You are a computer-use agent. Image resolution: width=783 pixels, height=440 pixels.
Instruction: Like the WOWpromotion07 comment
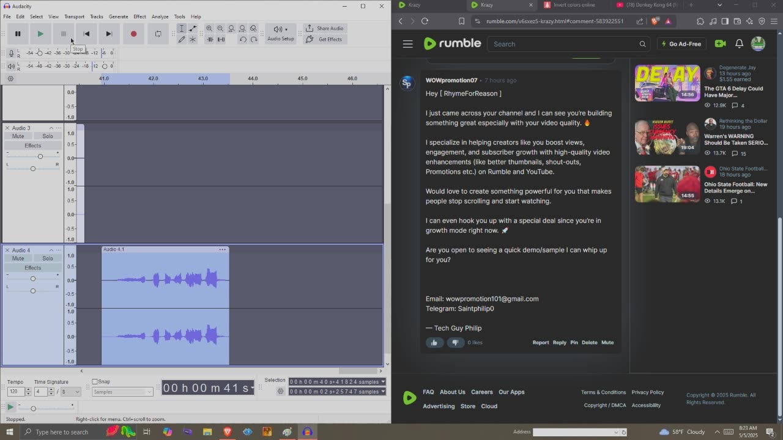click(x=434, y=343)
